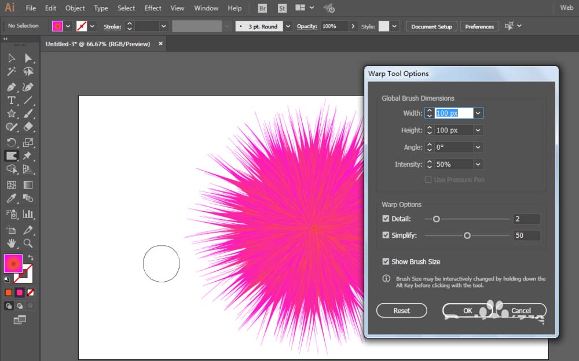The image size is (579, 361).
Task: Select the Eyedropper tool
Action: coord(12,198)
